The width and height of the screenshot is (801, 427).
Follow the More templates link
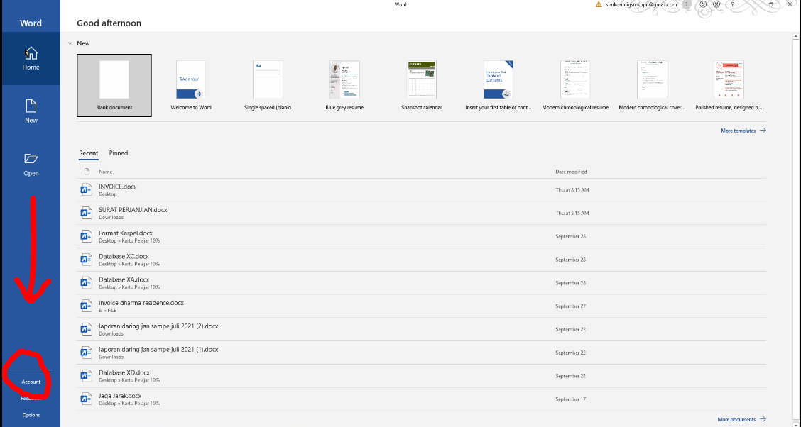pos(743,131)
